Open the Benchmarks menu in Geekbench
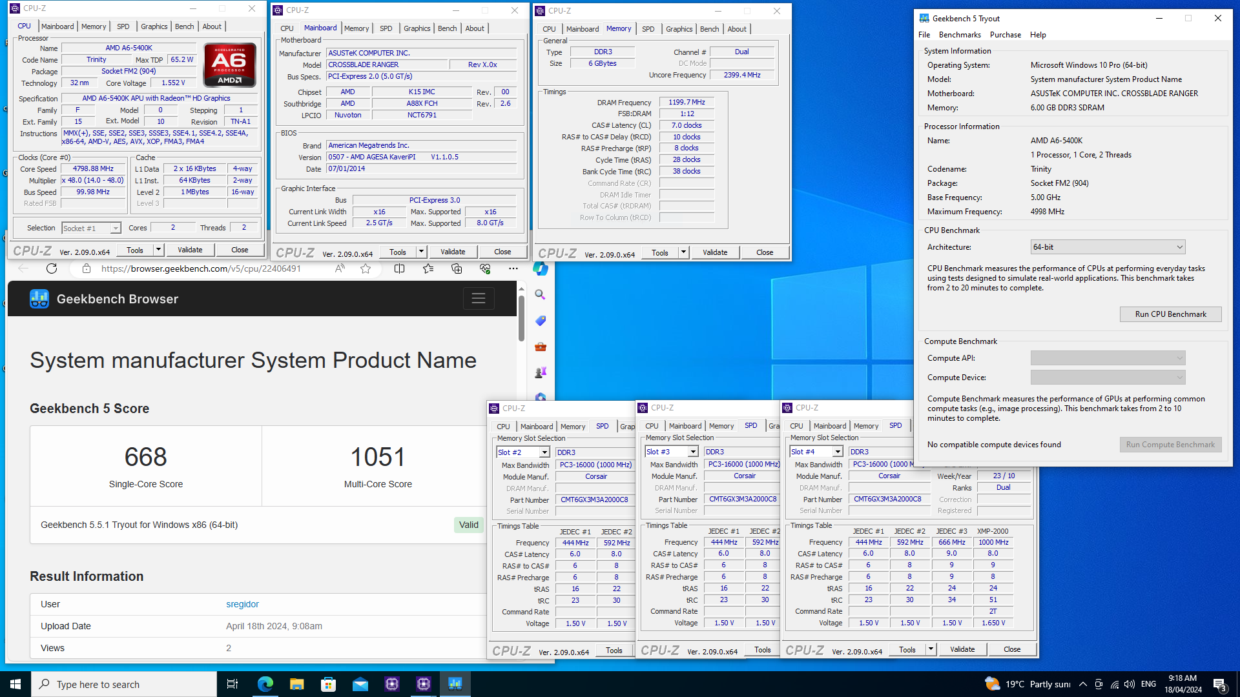Screen dimensions: 1240x697 [960, 35]
